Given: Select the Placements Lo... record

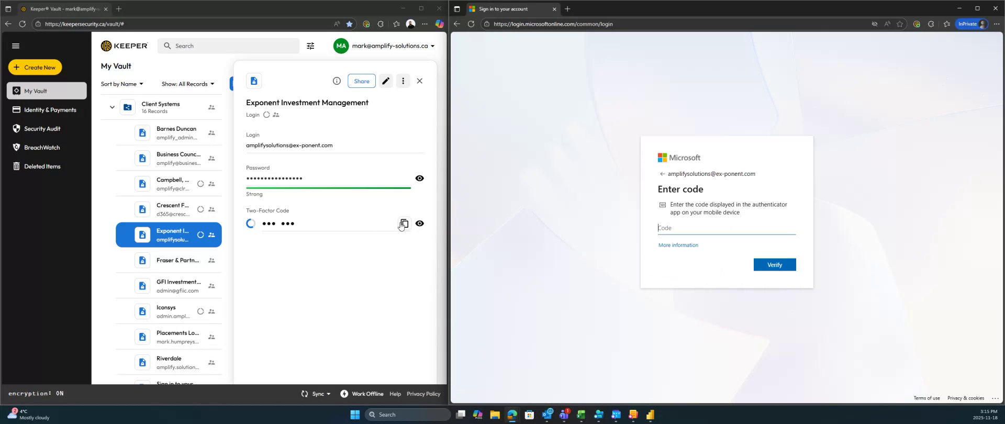Looking at the screenshot, I should pyautogui.click(x=169, y=337).
